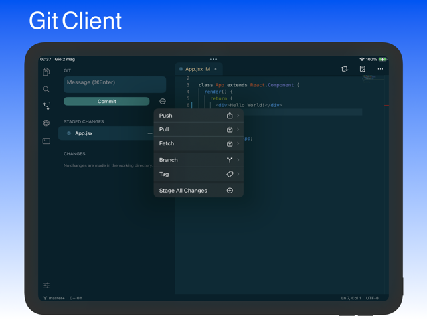Viewport: 427px width, 320px height.
Task: Click the branch icon in the status bar
Action: point(45,298)
